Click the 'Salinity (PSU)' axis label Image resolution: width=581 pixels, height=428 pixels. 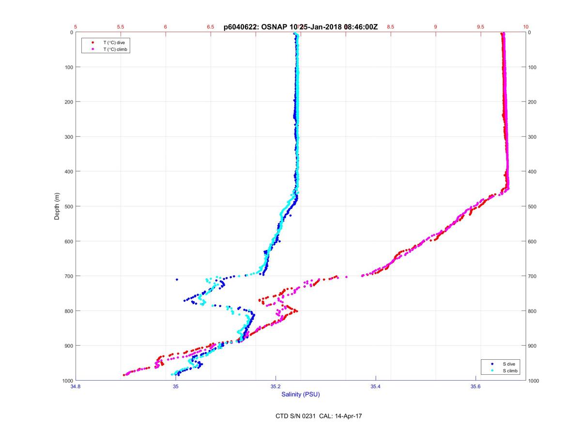pyautogui.click(x=301, y=395)
